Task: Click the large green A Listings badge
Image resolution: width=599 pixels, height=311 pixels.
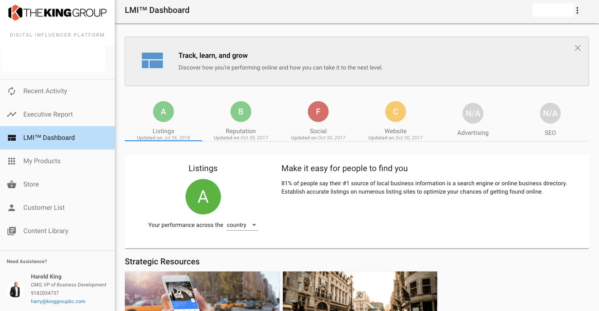Action: click(x=203, y=197)
